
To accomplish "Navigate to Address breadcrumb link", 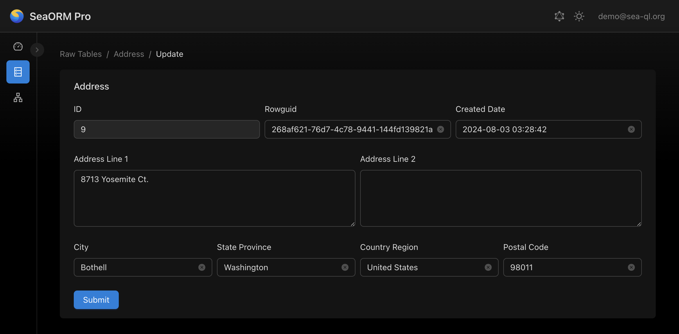I will pos(129,54).
